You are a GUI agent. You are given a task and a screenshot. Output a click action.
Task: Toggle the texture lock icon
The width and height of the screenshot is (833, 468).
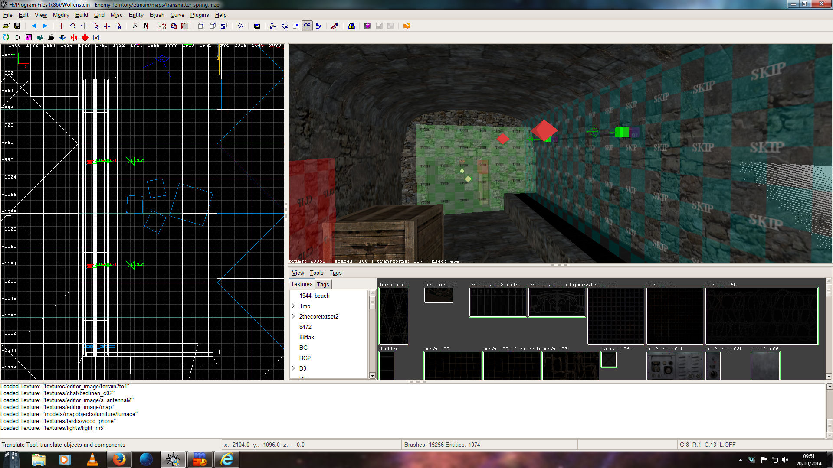coord(351,26)
